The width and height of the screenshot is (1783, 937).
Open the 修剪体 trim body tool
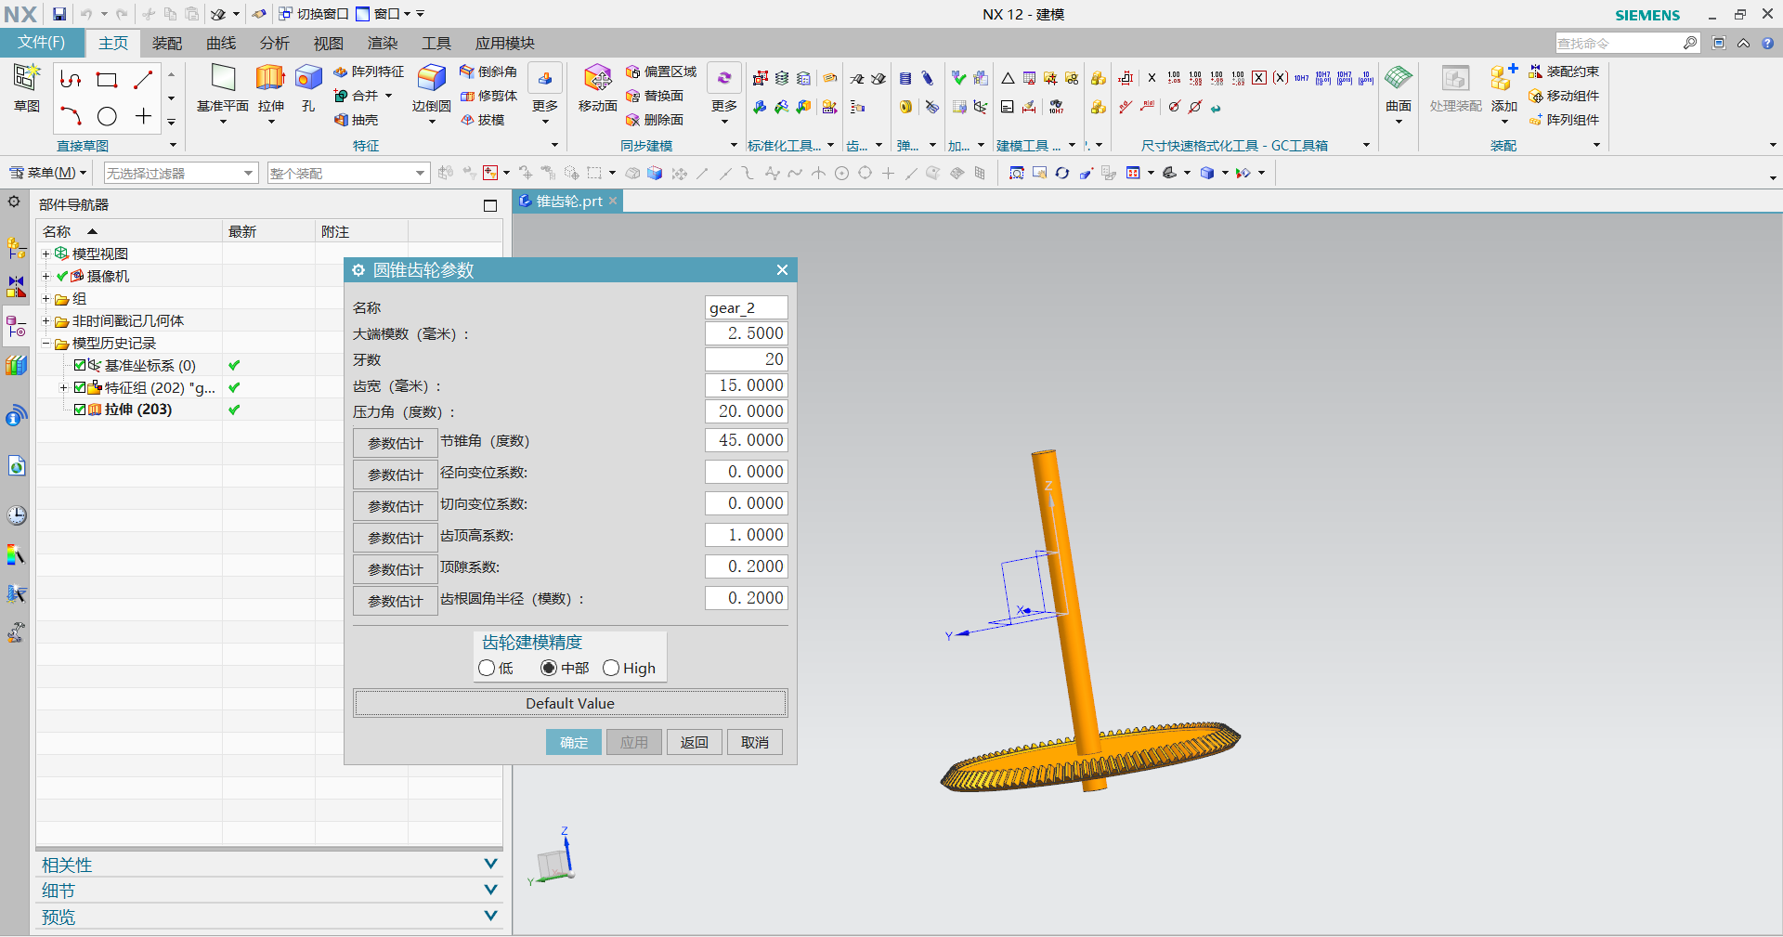point(488,96)
